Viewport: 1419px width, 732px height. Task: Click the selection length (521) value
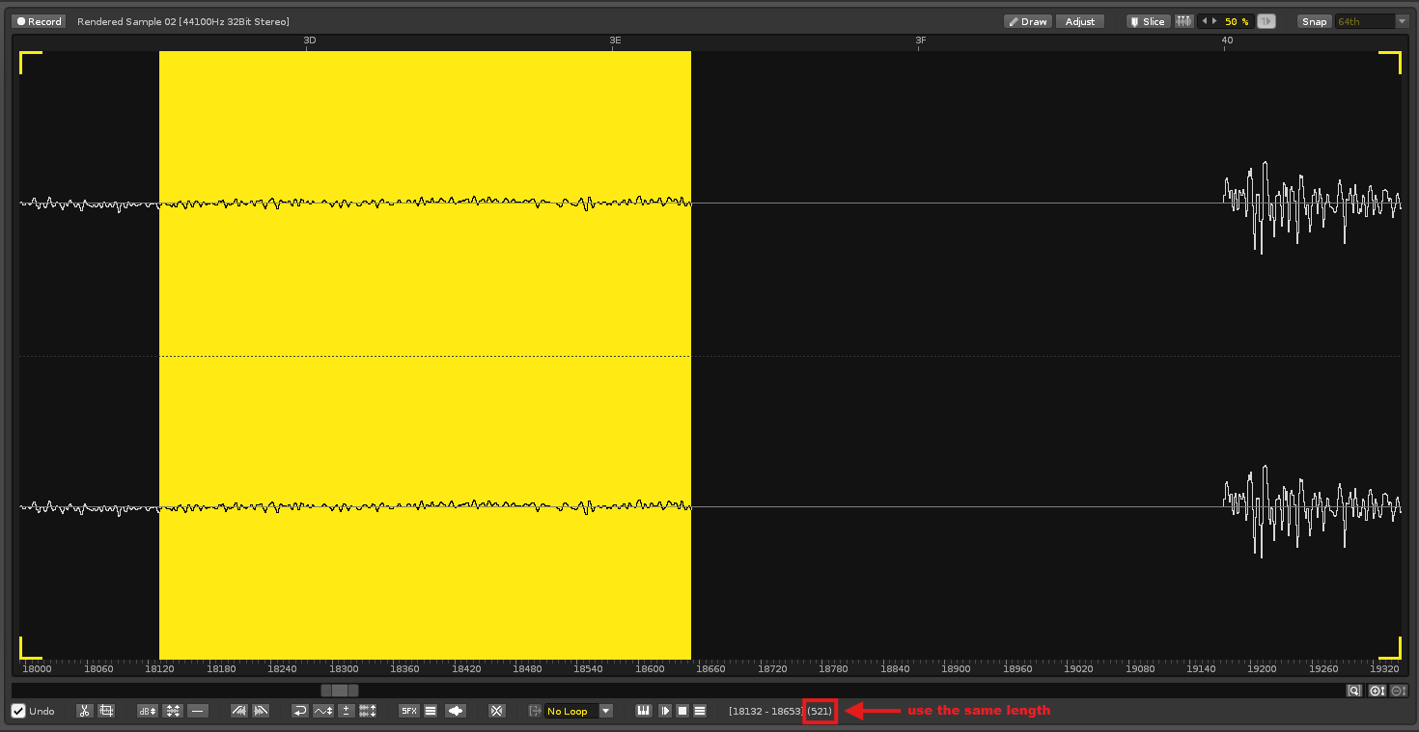pyautogui.click(x=820, y=711)
